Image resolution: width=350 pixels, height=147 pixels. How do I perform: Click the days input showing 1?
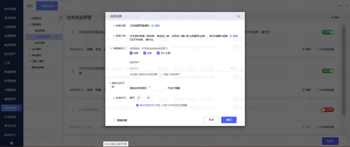157,88
